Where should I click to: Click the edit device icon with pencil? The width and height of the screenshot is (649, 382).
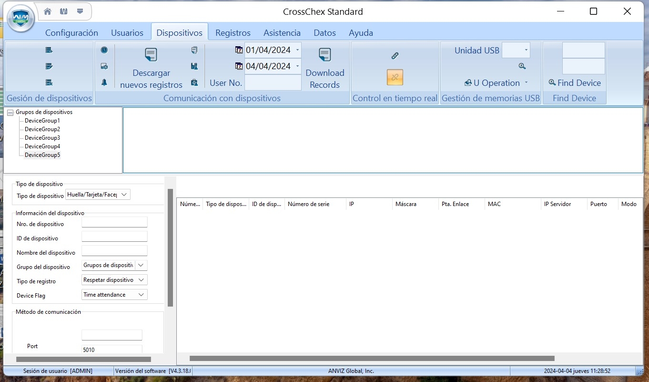(x=49, y=66)
